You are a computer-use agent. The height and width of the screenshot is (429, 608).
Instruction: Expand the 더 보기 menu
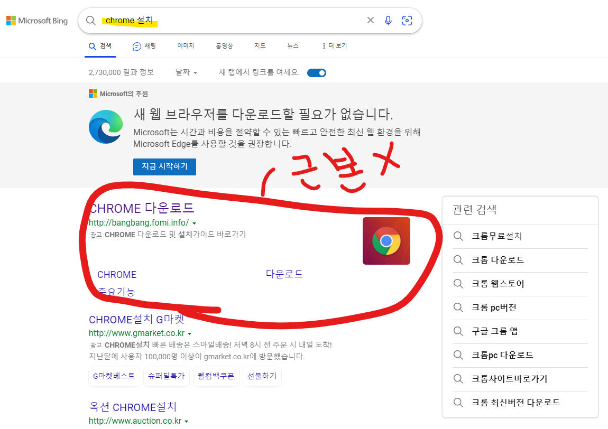[334, 46]
